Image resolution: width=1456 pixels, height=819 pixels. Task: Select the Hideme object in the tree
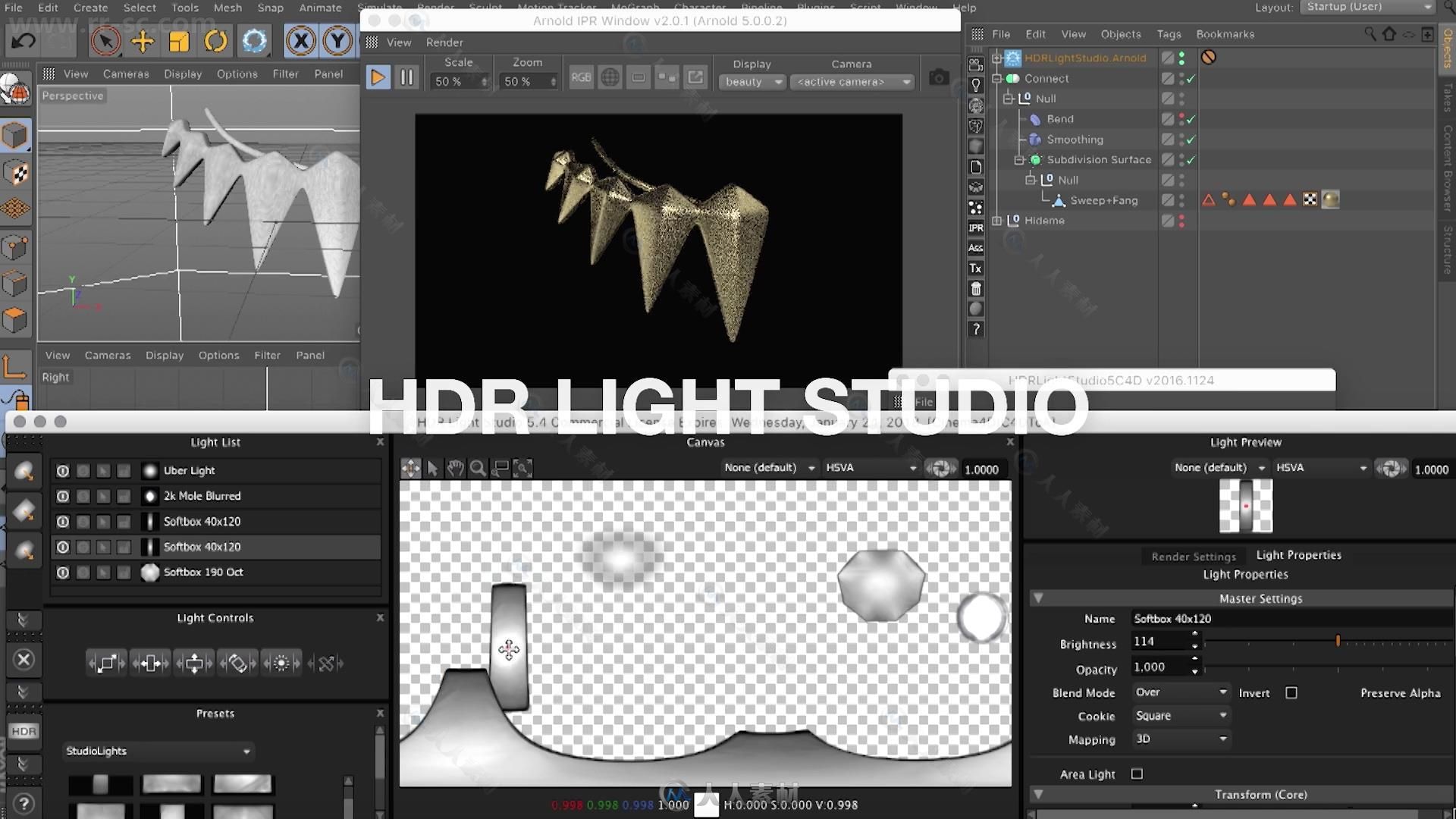click(x=1044, y=221)
